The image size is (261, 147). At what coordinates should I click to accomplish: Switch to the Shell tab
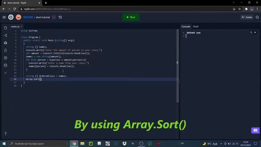(x=196, y=27)
